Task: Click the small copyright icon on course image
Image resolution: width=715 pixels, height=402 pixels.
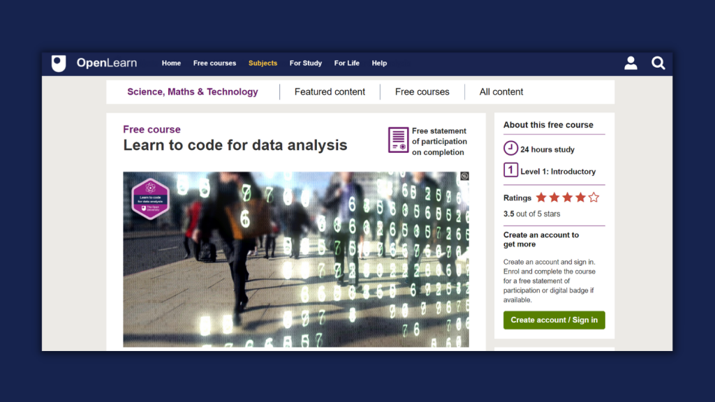Action: 464,177
